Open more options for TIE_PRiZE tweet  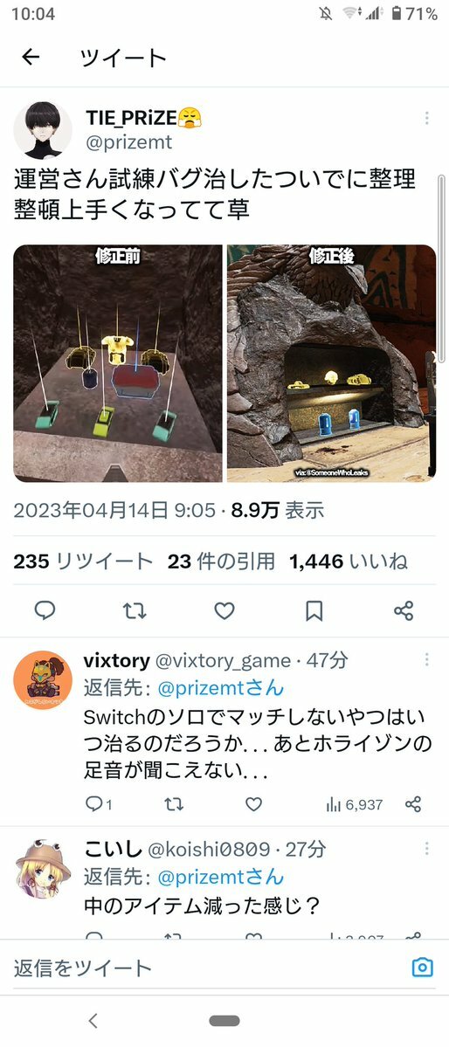pos(426,118)
